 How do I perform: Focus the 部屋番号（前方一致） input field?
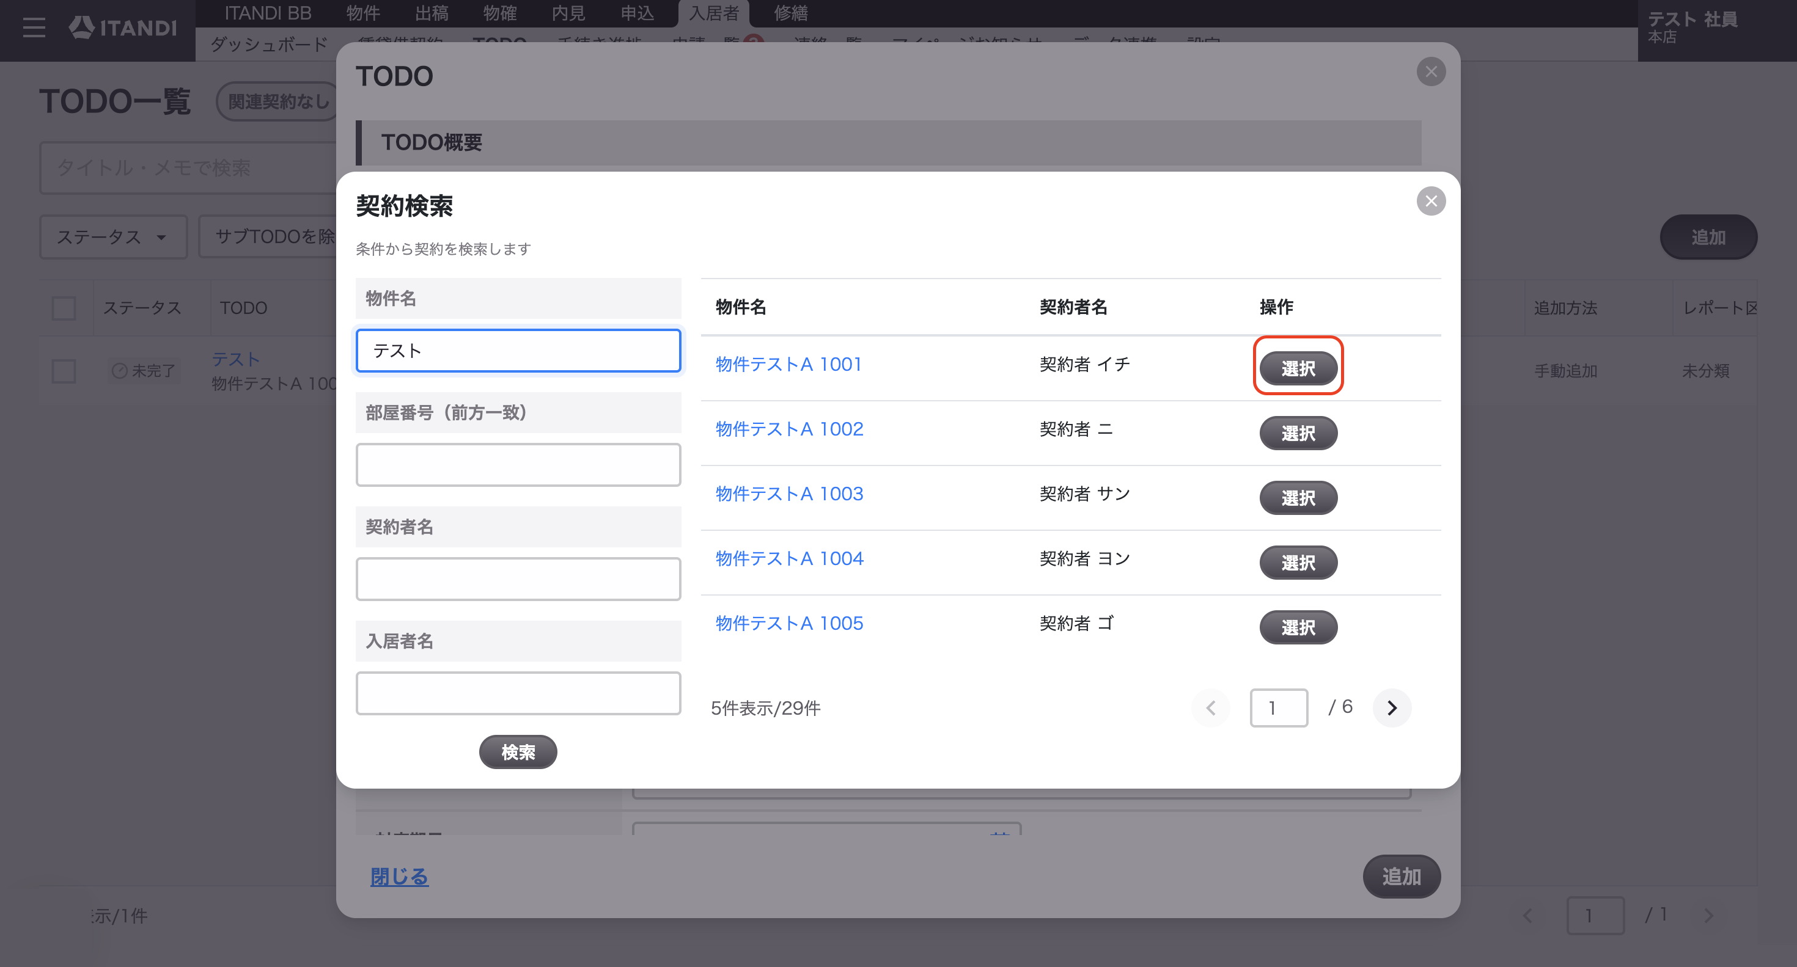[518, 465]
